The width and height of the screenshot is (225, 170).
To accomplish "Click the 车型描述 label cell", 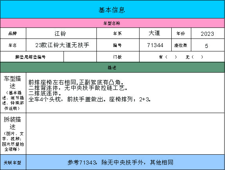I will coord(13,93).
